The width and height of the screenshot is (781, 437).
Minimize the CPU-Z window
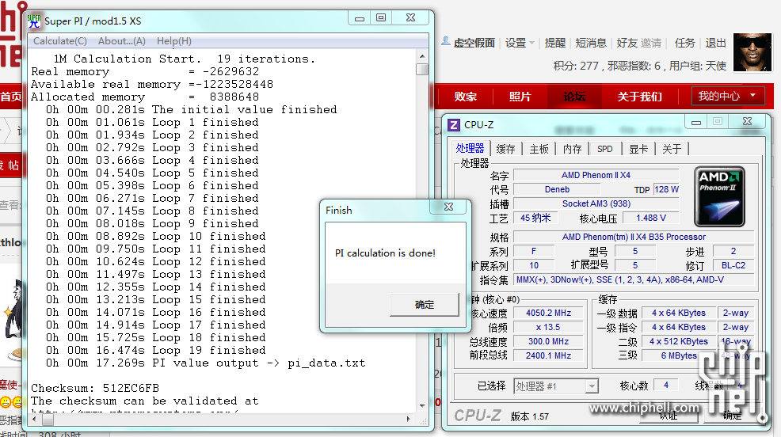(696, 121)
